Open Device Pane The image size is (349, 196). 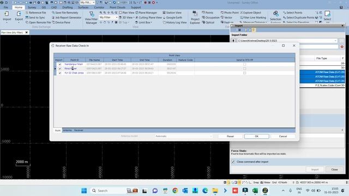pyautogui.click(x=61, y=22)
